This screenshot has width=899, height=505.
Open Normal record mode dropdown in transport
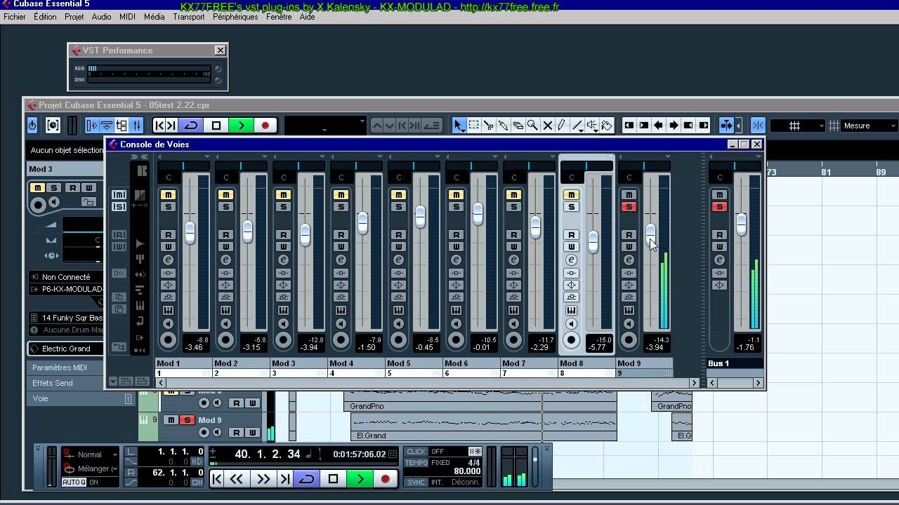[90, 454]
